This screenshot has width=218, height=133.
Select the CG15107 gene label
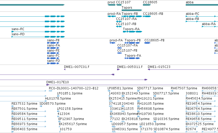click(123, 2)
